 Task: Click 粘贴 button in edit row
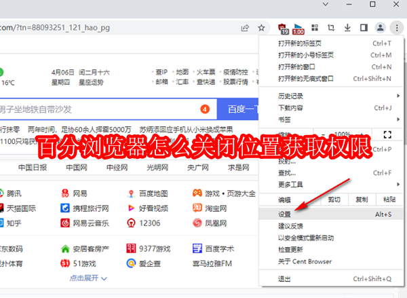coord(389,200)
